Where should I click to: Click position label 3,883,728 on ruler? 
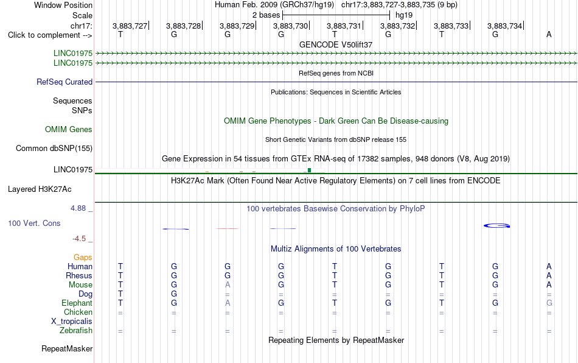point(184,26)
